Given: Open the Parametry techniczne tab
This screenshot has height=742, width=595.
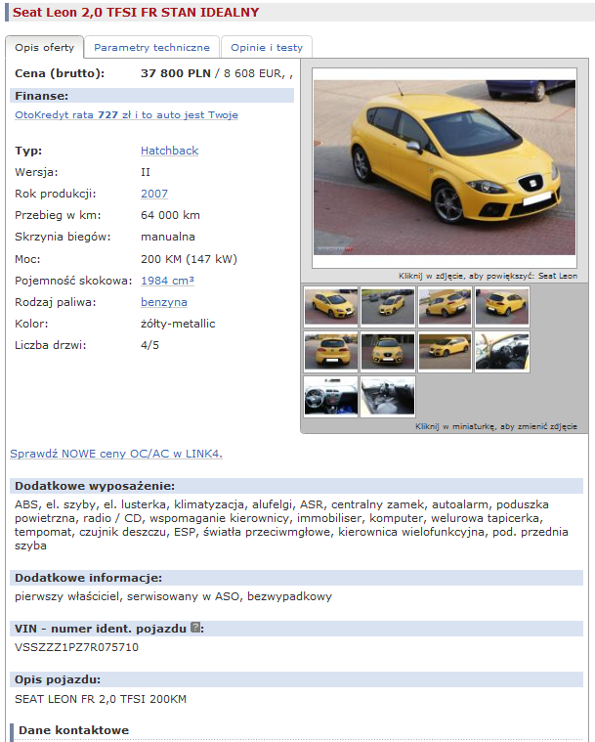Looking at the screenshot, I should (151, 47).
